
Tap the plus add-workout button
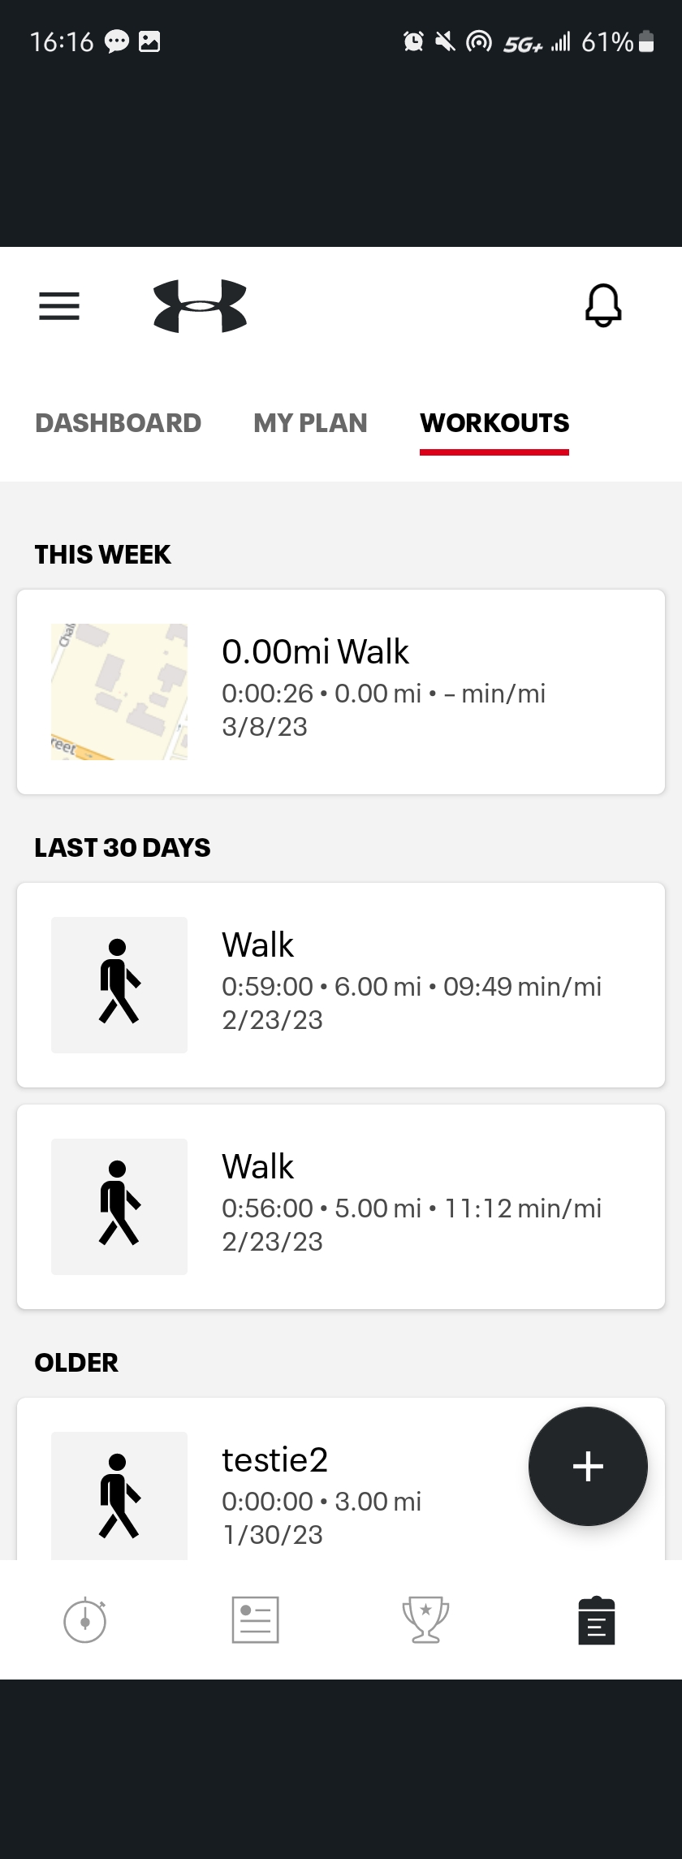tap(588, 1466)
